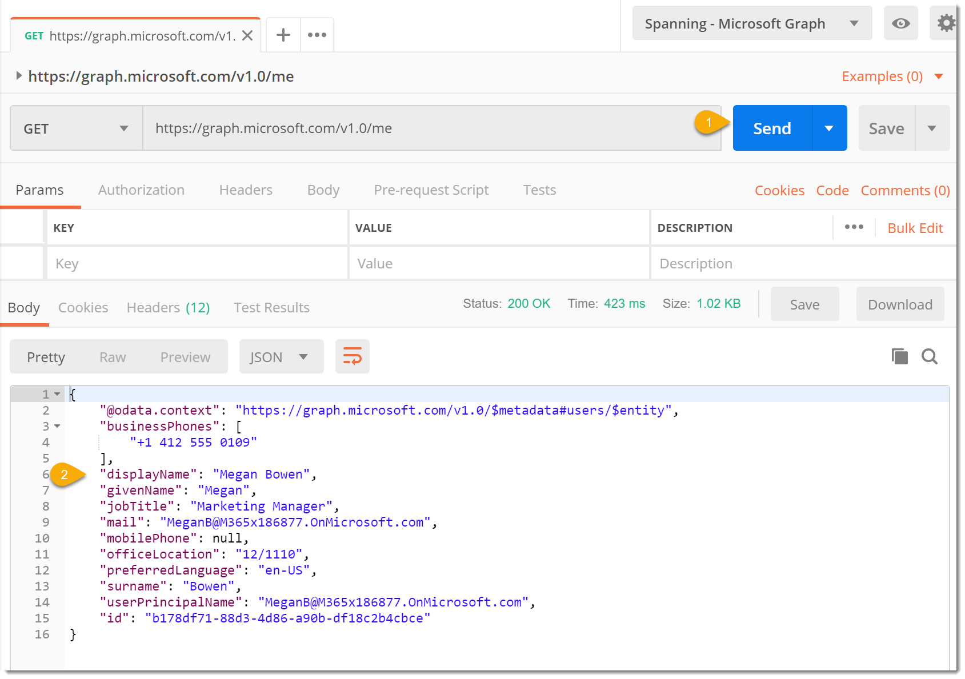Viewport: 965px width, 679px height.
Task: Switch to the Params tab
Action: point(40,190)
